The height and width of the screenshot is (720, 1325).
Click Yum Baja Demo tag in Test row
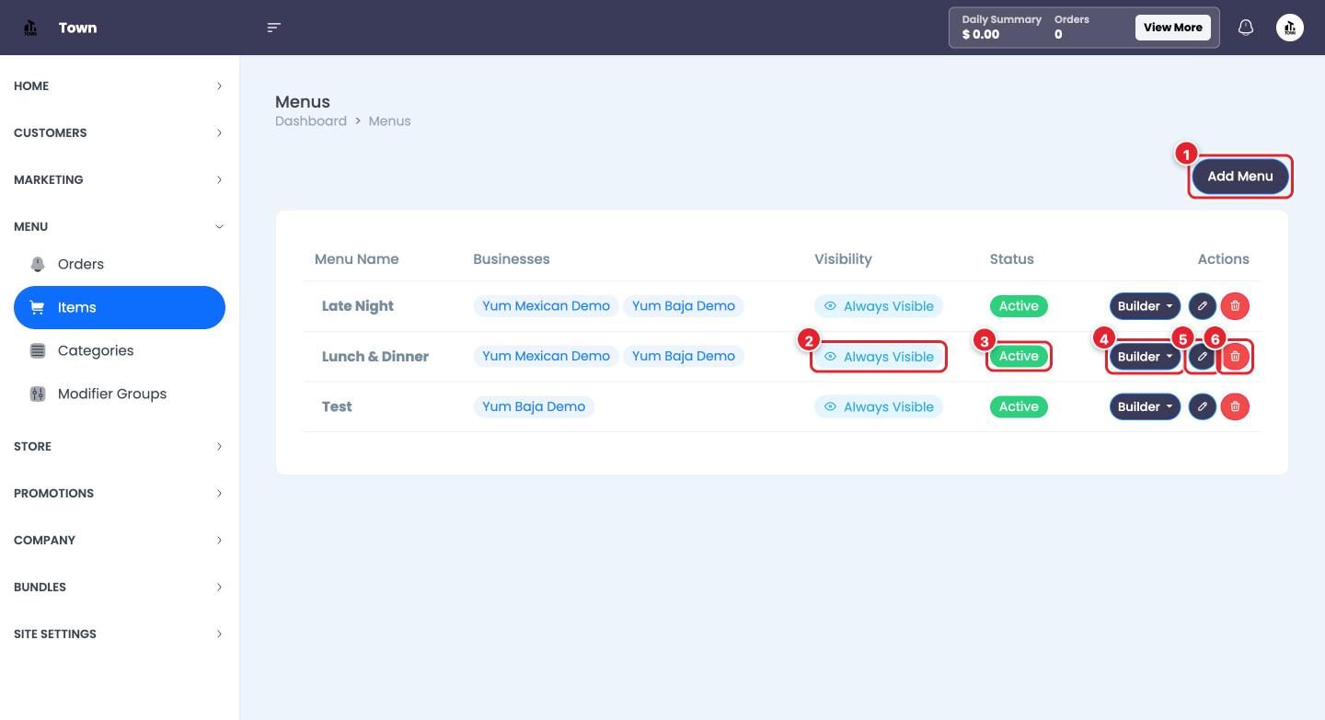click(534, 406)
